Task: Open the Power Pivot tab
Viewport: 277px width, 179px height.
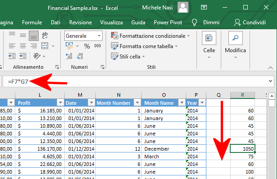Action: coord(168,22)
